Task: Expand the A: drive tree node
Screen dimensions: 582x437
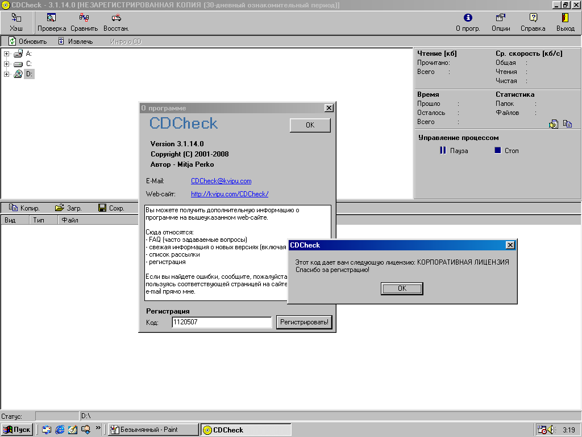Action: (7, 53)
